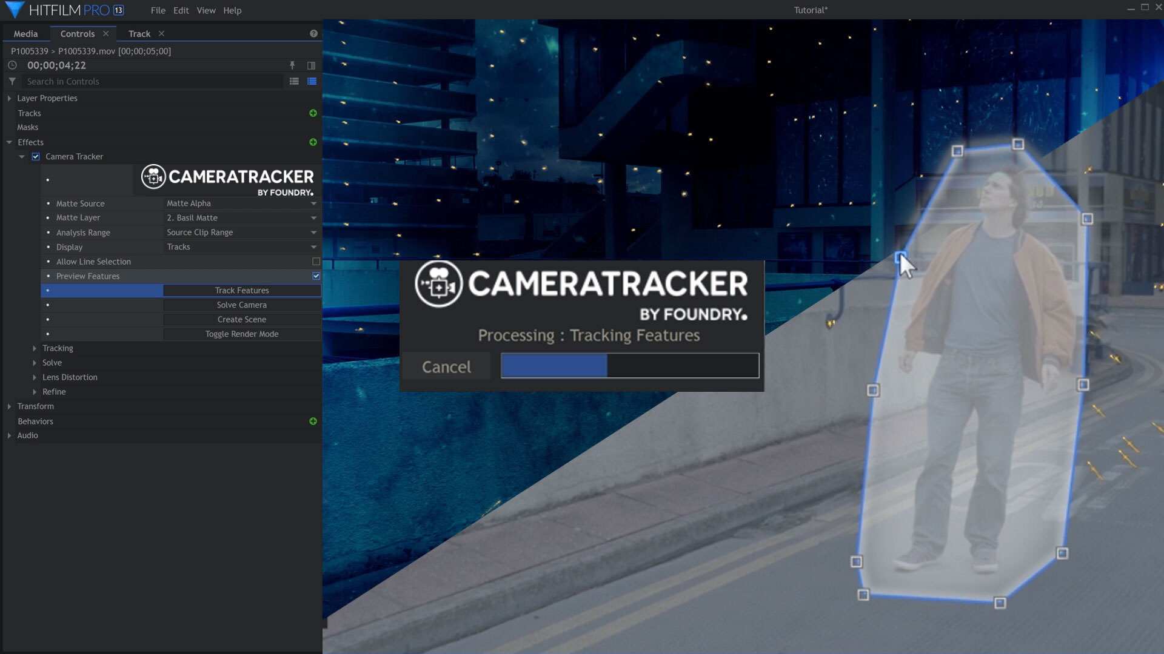Open the Analysis Range dropdown
Screen dimensions: 1164x654
[x=242, y=233]
